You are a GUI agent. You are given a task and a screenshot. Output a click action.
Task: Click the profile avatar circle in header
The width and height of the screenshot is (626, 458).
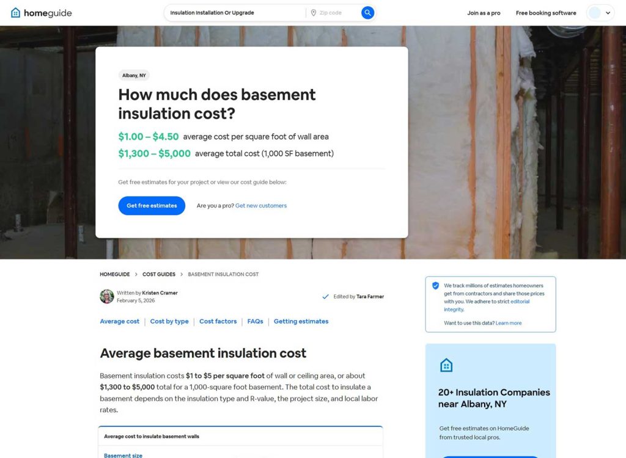[x=595, y=12]
